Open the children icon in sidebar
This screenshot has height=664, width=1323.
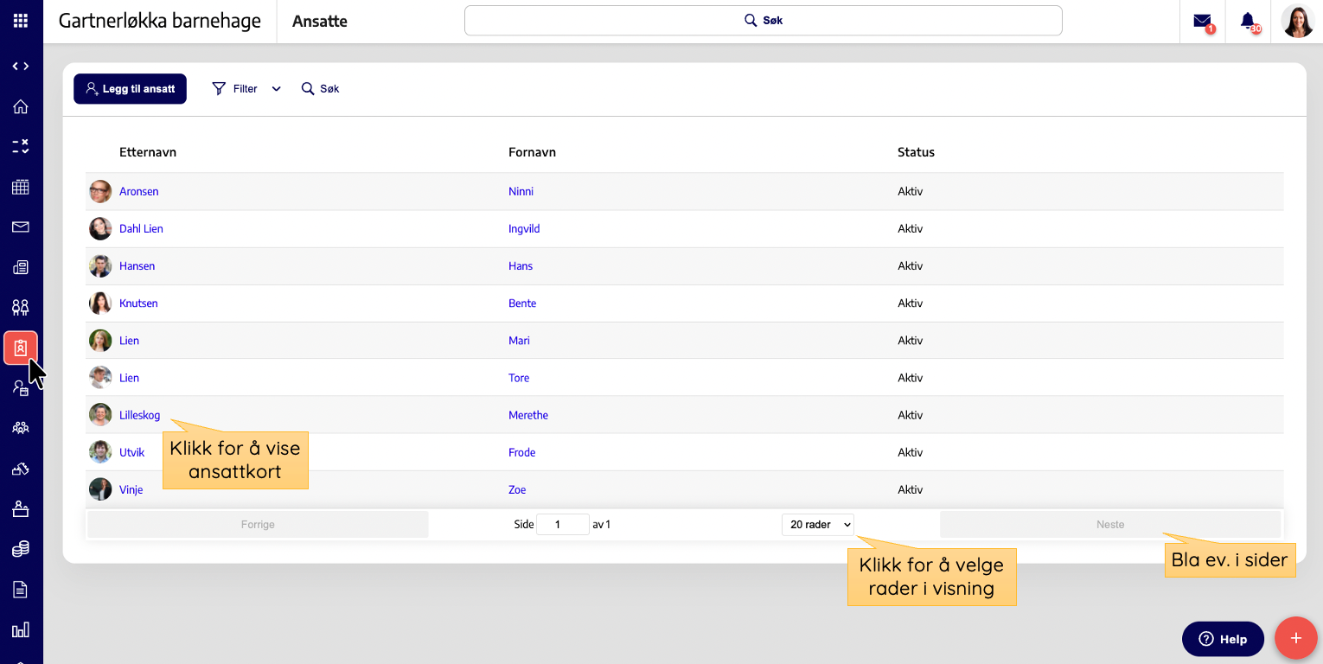pyautogui.click(x=21, y=307)
